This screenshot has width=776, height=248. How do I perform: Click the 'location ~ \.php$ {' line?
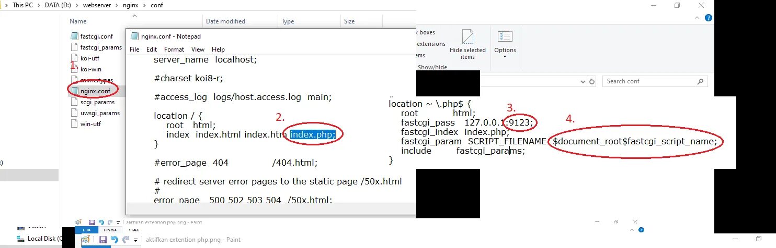[430, 104]
